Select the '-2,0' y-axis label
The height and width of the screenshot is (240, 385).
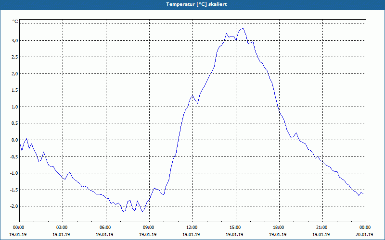click(14, 206)
